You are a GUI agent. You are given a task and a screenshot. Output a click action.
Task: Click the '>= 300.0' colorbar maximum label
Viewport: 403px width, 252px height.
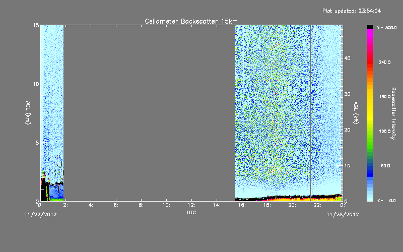pyautogui.click(x=387, y=28)
